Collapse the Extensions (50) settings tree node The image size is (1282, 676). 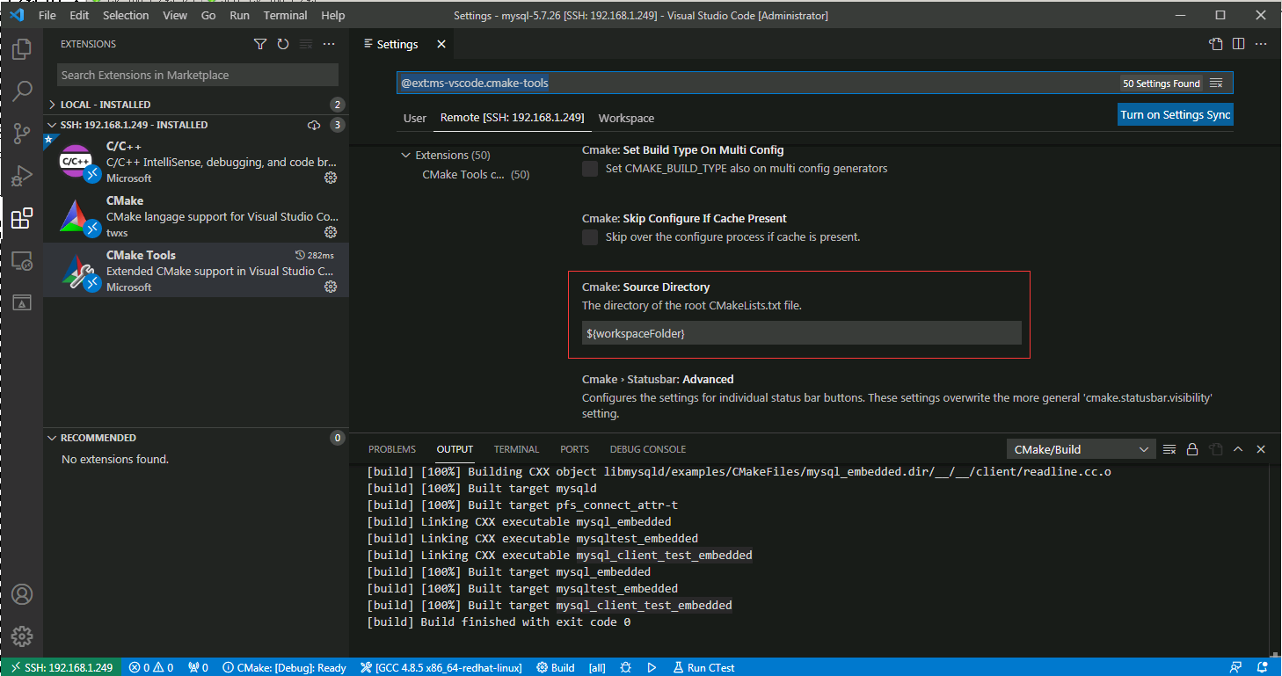pos(405,156)
